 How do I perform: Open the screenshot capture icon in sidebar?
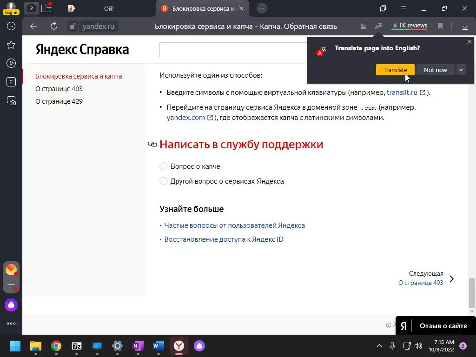11,100
